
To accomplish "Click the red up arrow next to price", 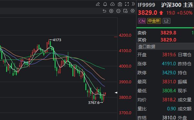I will pos(161,13).
